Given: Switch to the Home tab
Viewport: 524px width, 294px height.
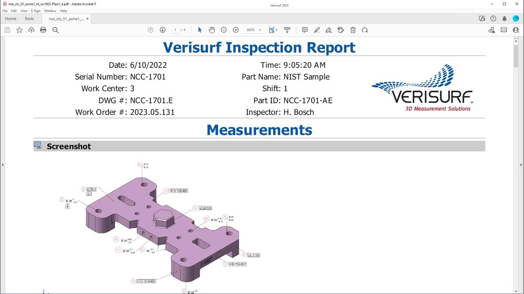Looking at the screenshot, I should (x=11, y=19).
